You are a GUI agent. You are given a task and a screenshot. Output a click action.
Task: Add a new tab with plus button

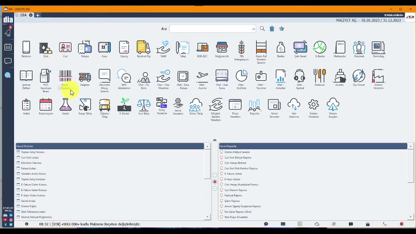38,15
